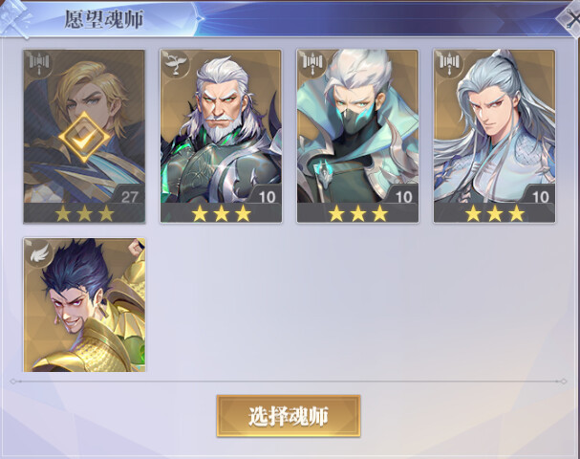The height and width of the screenshot is (459, 580).
Task: Select the masked silver-haired hero card
Action: point(357,136)
